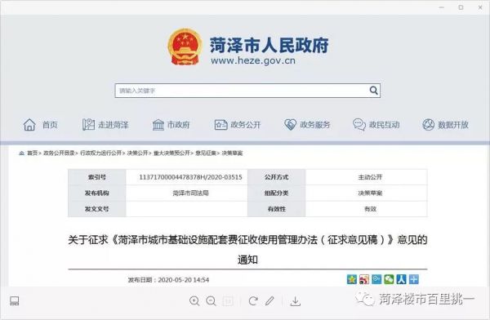Share to Tencent Weibo icon
Image resolution: width=490 pixels, height=320 pixels.
376,279
